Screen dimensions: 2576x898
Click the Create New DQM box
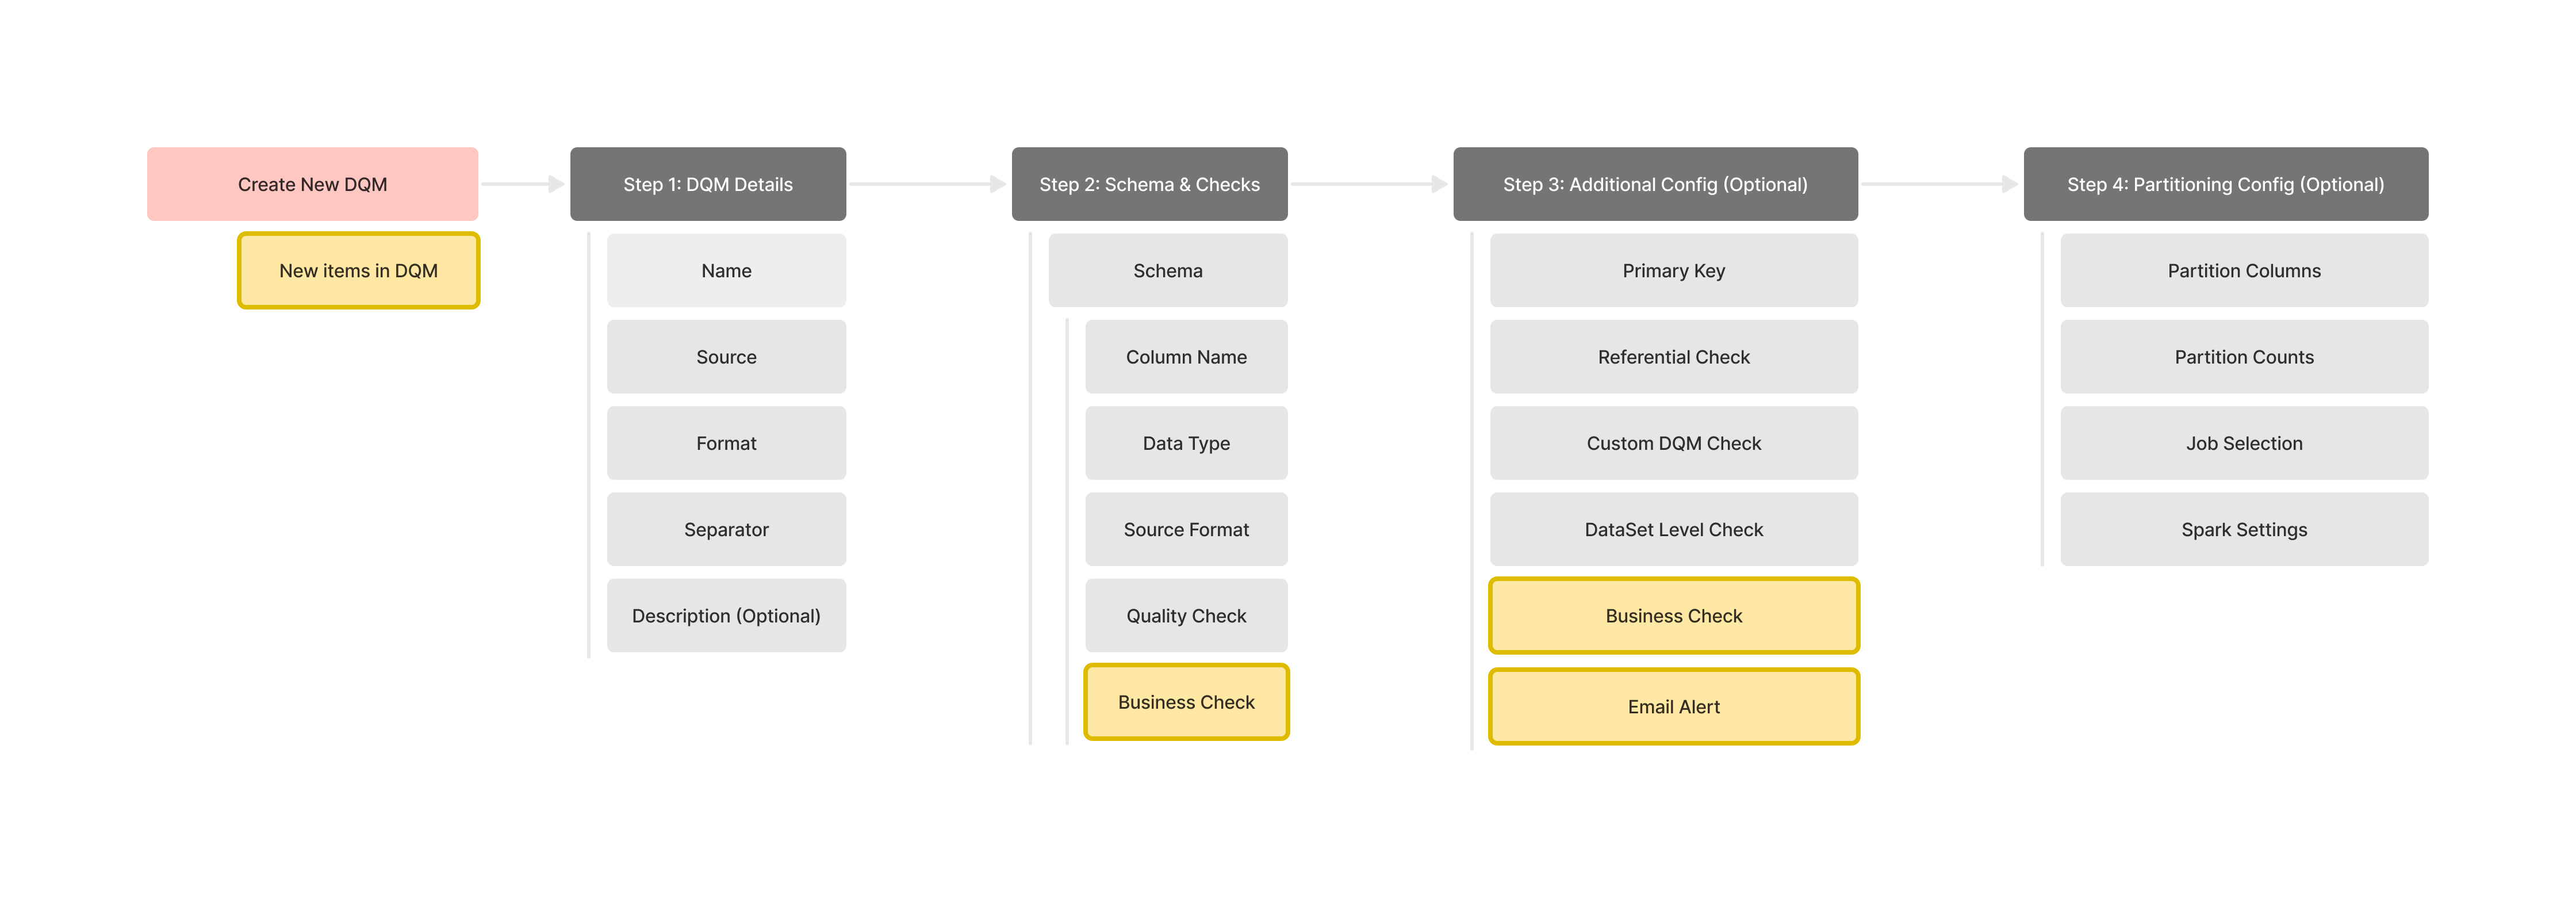tap(312, 184)
